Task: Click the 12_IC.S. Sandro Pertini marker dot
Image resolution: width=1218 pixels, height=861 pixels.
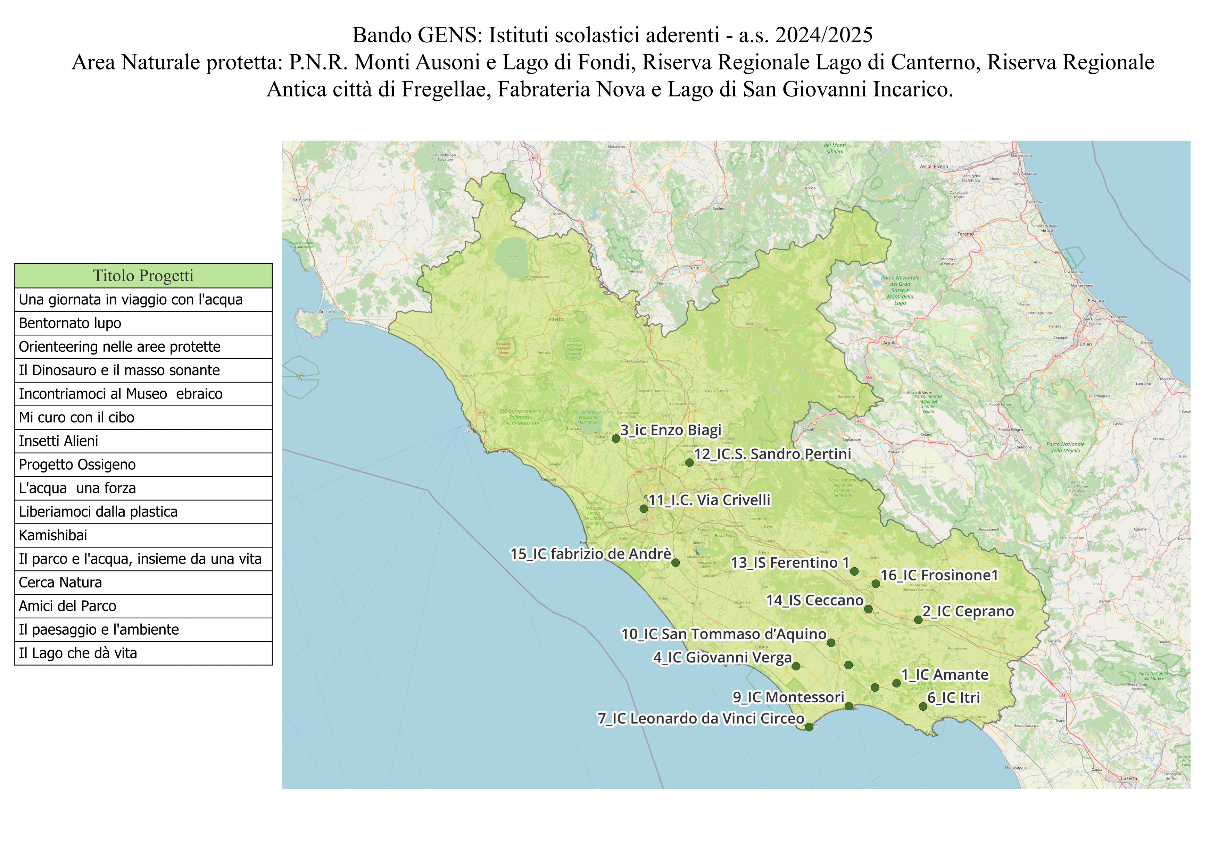Action: tap(689, 462)
